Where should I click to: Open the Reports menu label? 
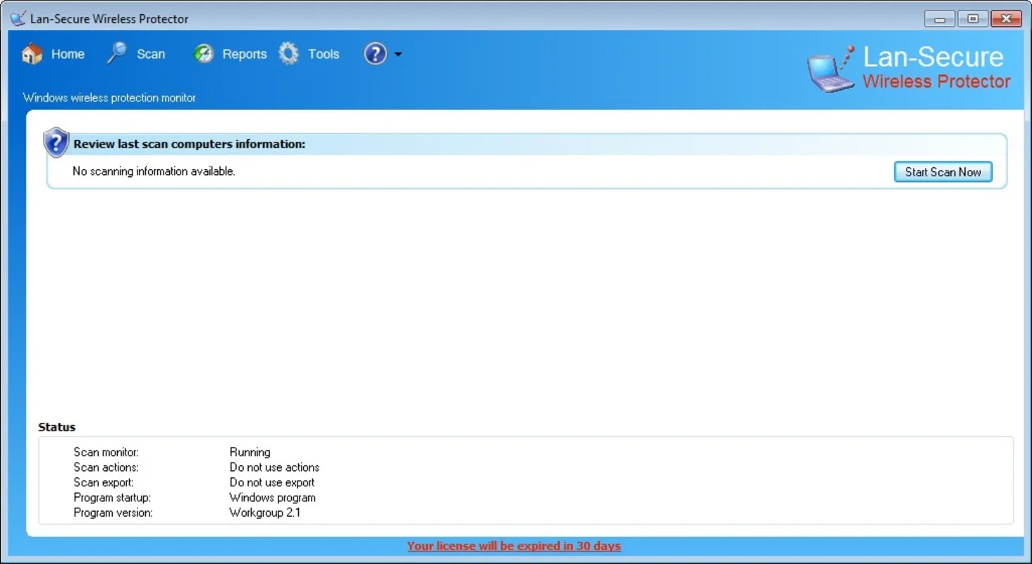[x=245, y=54]
